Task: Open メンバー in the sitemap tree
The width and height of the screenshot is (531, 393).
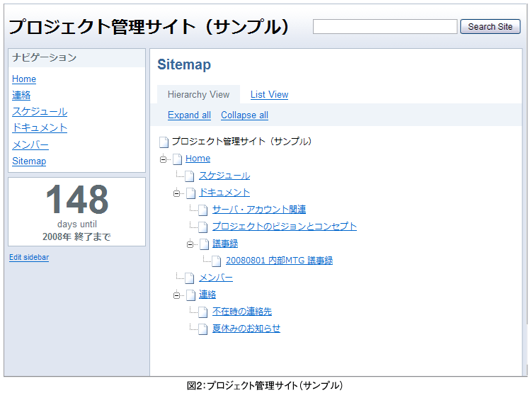Action: click(x=216, y=278)
